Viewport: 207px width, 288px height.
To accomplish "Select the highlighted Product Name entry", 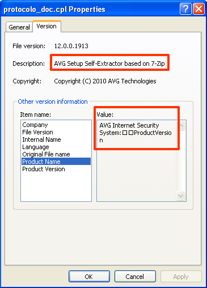I will tap(56, 162).
